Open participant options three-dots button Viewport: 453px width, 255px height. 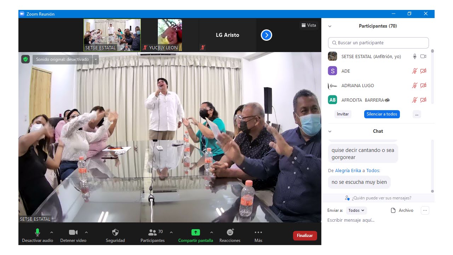click(417, 114)
